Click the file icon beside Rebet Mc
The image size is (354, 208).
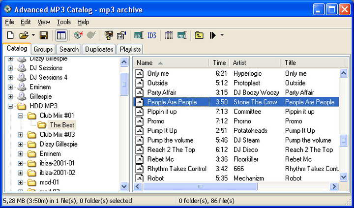click(x=140, y=159)
